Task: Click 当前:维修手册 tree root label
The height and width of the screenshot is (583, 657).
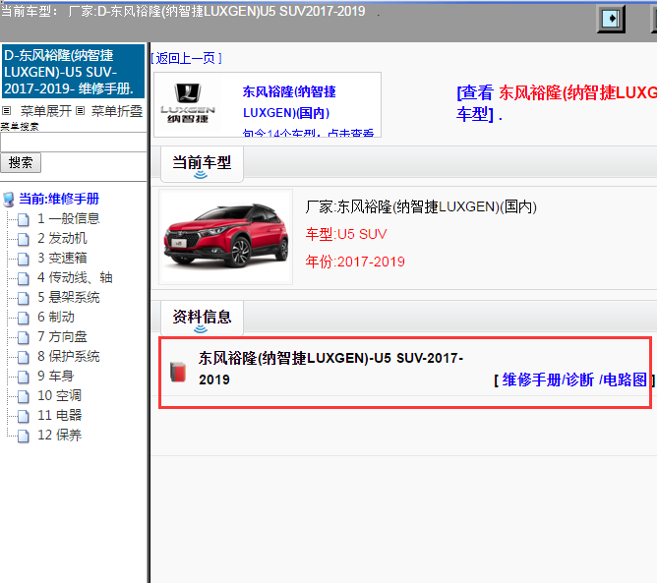Action: (59, 199)
